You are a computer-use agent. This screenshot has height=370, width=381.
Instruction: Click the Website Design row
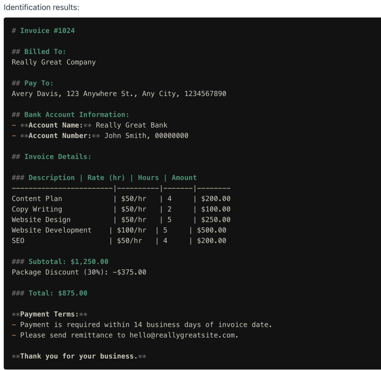click(x=121, y=220)
